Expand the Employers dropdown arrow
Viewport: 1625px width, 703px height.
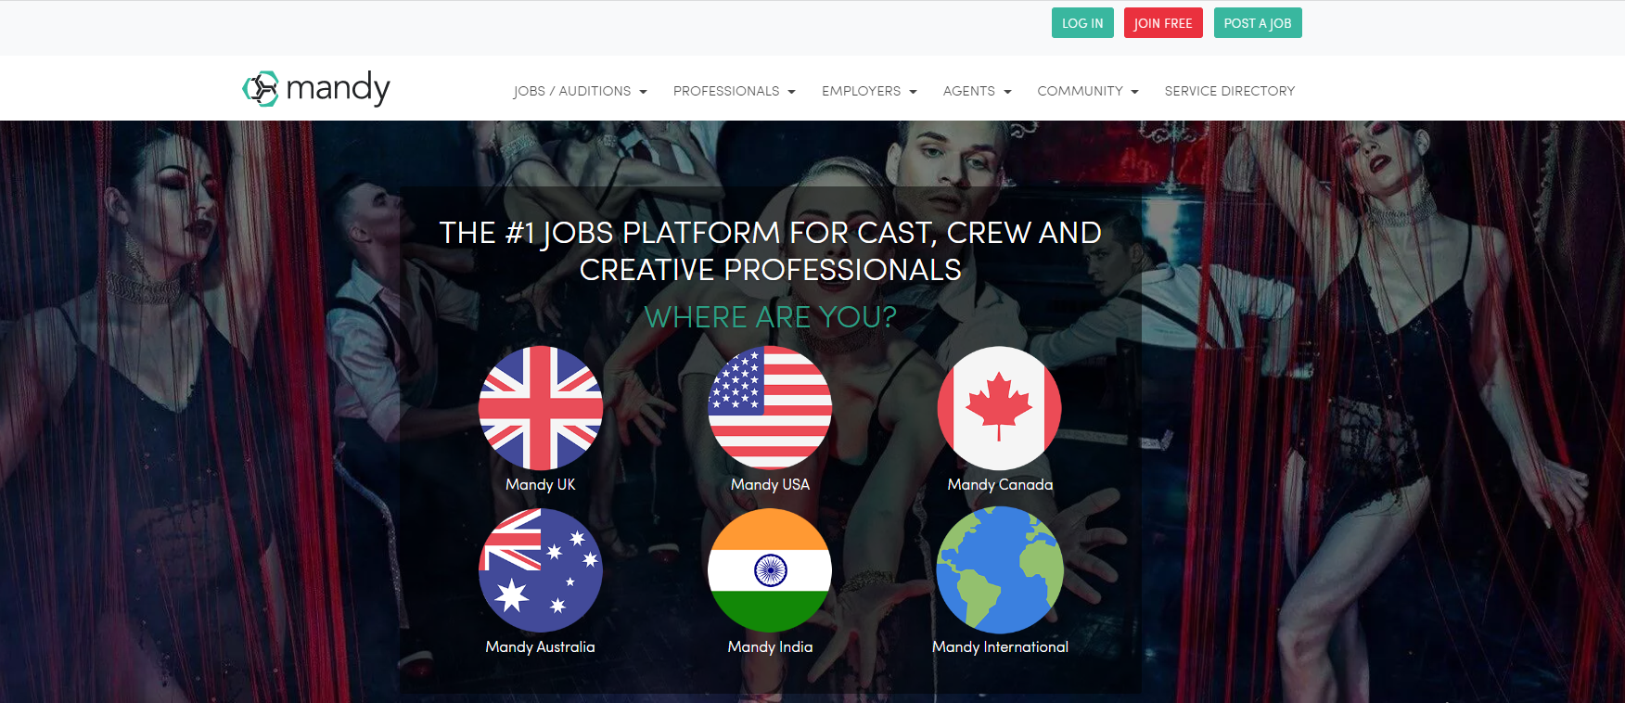click(x=913, y=92)
